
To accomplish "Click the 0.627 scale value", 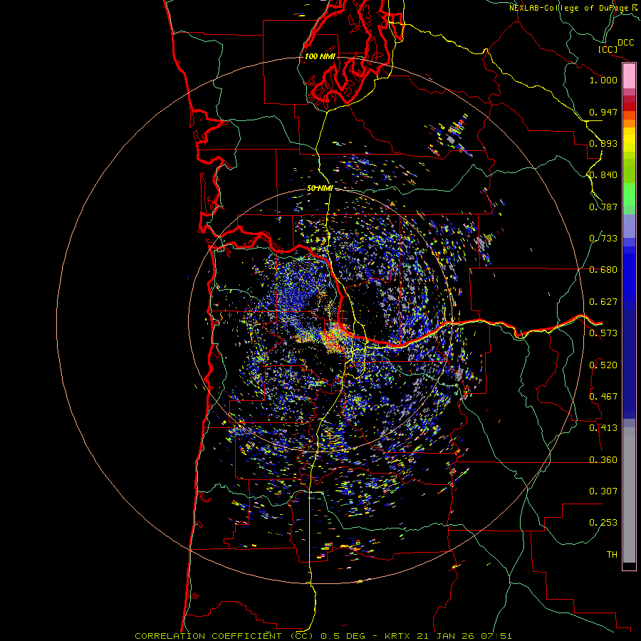I will point(603,301).
